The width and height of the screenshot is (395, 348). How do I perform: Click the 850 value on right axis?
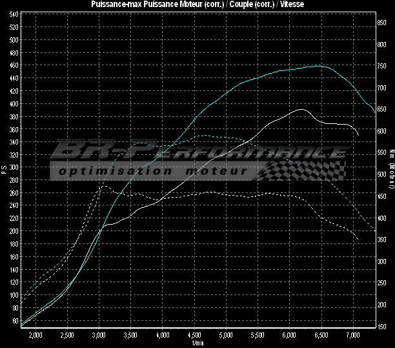[381, 22]
